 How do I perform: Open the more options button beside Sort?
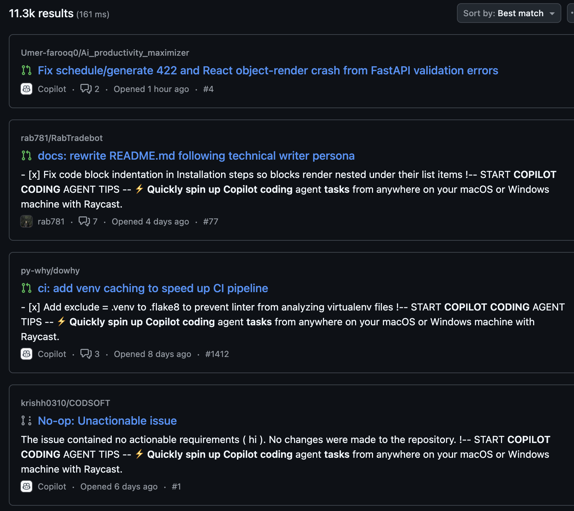coord(571,13)
